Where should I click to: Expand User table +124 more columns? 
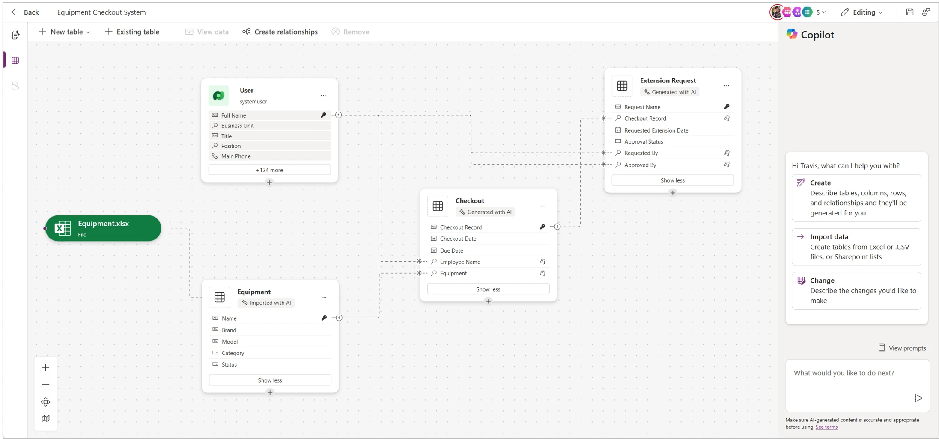(x=269, y=170)
